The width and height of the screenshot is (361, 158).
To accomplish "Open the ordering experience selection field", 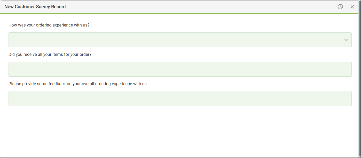I will [x=176, y=40].
